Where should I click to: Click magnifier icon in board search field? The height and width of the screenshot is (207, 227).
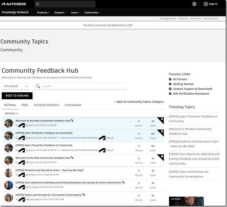click(x=38, y=86)
